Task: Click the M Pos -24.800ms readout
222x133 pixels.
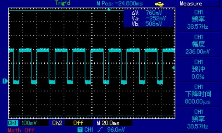Action: click(119, 3)
